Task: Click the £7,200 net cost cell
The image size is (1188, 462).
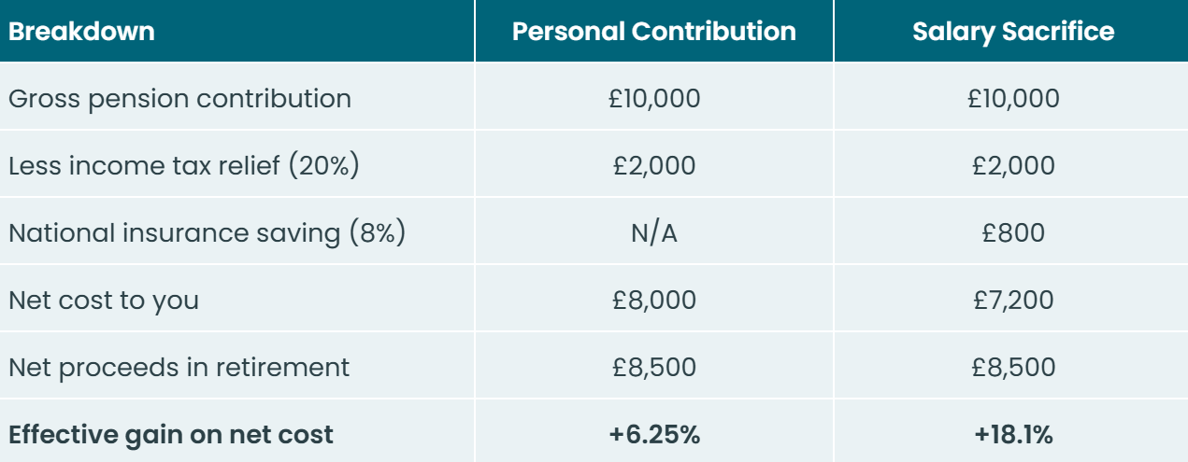Action: [1013, 300]
